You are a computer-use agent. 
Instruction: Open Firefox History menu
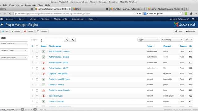click(x=19, y=5)
